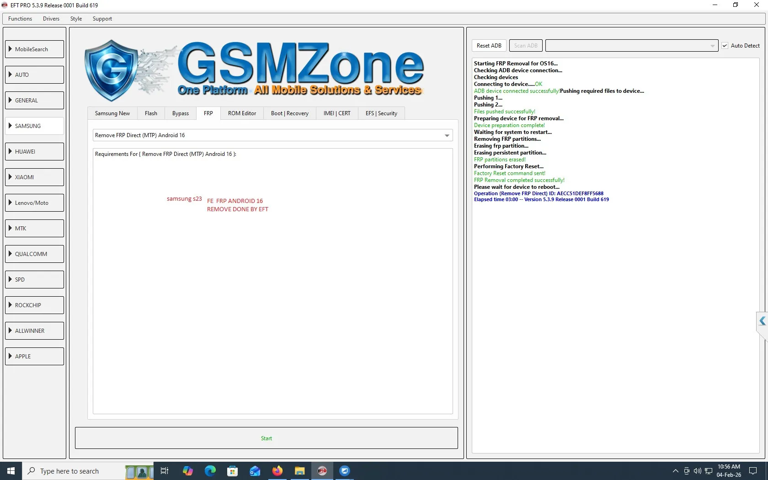This screenshot has height=480, width=768.
Task: Open the Remove FRP Direct operation dropdown
Action: point(447,135)
